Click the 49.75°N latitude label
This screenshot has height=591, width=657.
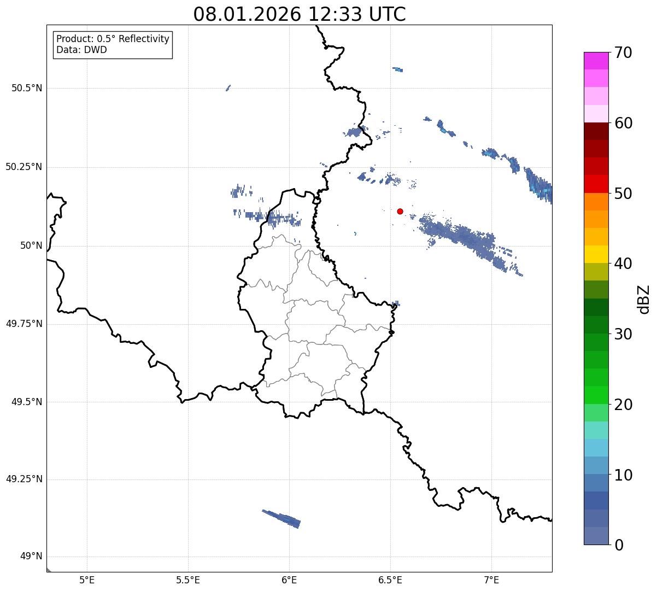(x=24, y=324)
